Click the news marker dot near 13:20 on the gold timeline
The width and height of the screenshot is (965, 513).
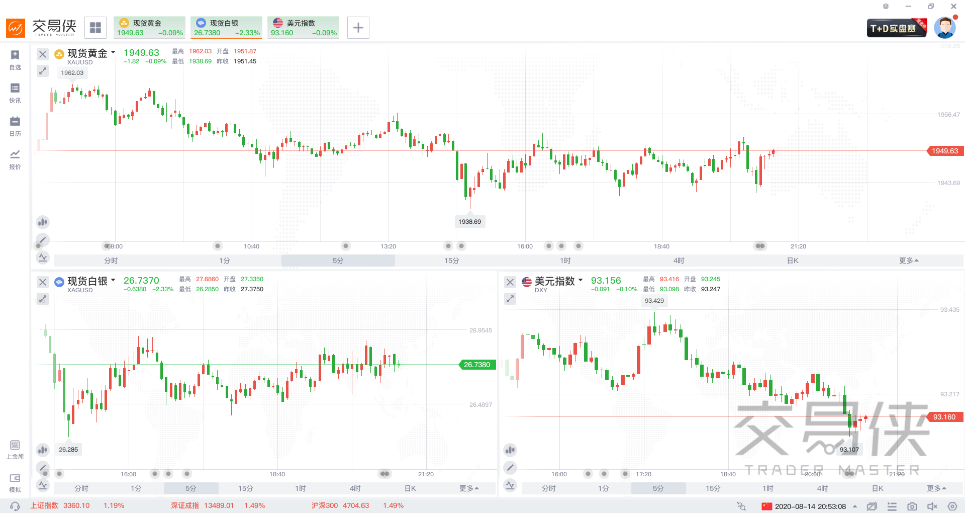coord(346,246)
